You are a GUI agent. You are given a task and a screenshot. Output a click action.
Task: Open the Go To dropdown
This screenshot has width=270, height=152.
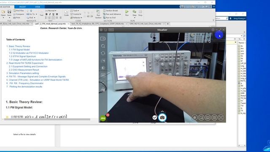[32, 14]
